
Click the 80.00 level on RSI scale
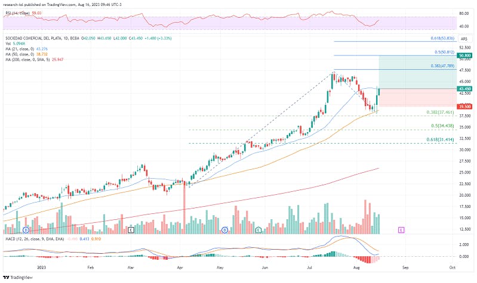[464, 14]
